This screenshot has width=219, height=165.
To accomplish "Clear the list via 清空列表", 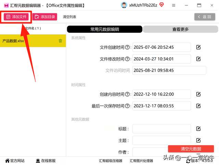I will pos(69,17).
